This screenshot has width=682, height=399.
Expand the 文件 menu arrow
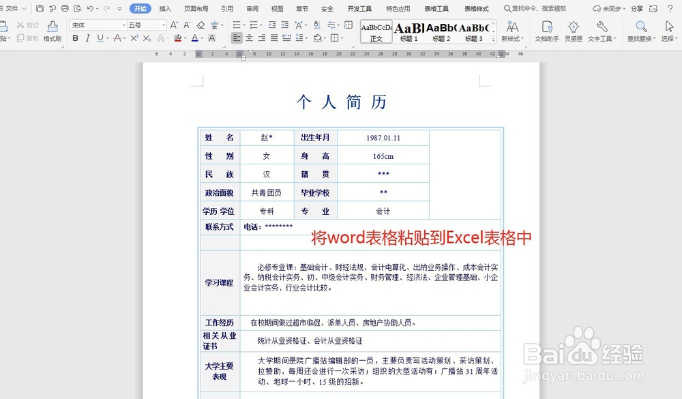click(24, 8)
